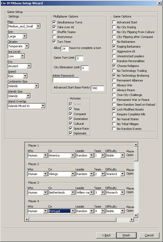Screen dimensions: 163x242
Task: Click the player list scroll down arrow
Action: click(x=136, y=215)
